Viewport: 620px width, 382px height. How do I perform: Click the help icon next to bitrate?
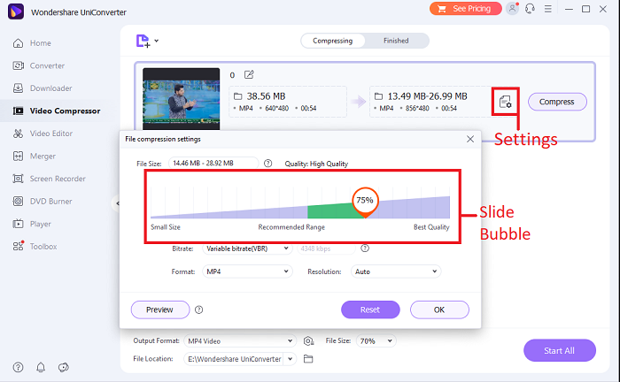365,248
